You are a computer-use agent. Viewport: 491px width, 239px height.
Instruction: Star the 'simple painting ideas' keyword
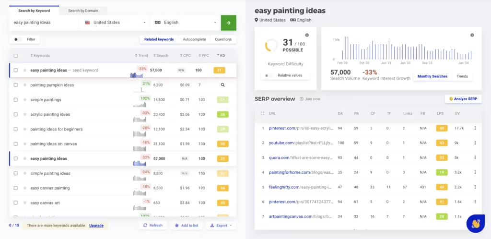pos(25,173)
